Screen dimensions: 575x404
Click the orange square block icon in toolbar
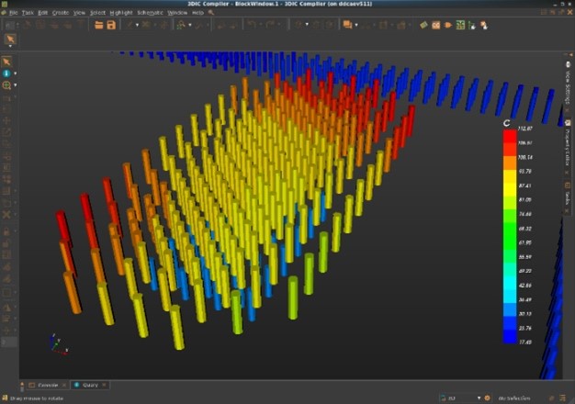click(435, 25)
